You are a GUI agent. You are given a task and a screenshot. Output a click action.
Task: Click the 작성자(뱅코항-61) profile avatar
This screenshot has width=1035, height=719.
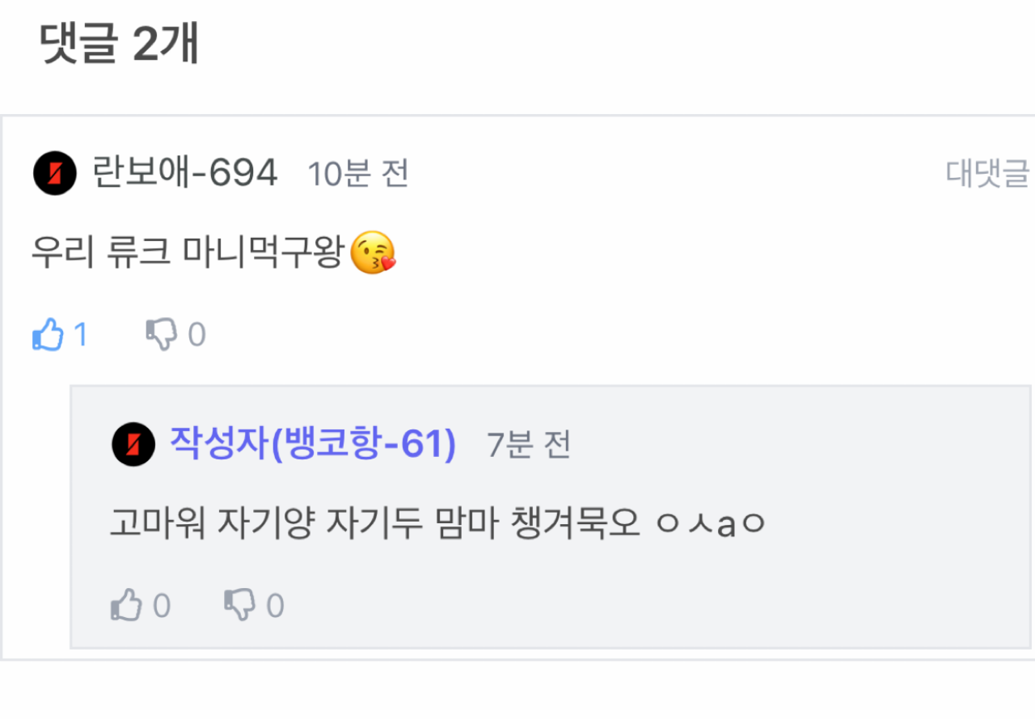tap(133, 444)
